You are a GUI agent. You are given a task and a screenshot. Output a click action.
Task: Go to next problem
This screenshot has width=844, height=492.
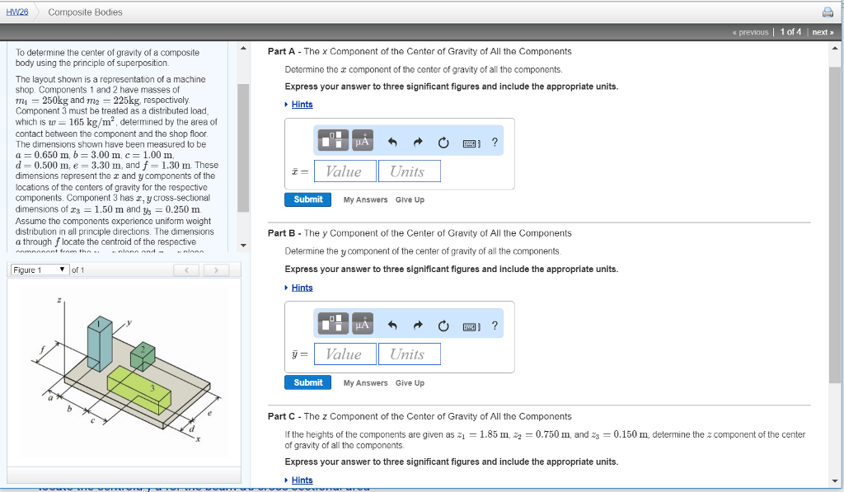[822, 32]
